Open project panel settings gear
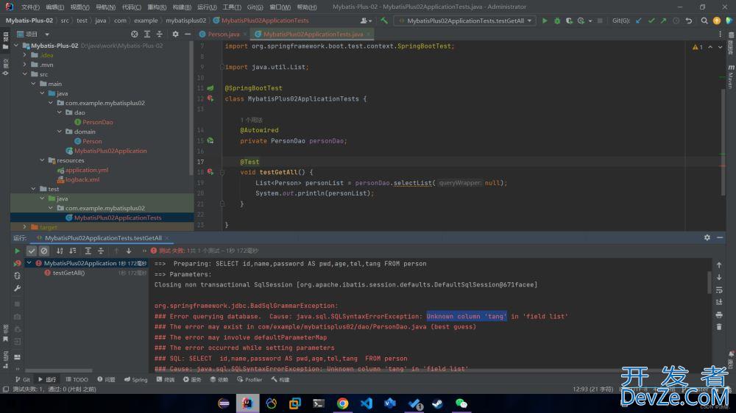The width and height of the screenshot is (736, 413). (x=175, y=35)
